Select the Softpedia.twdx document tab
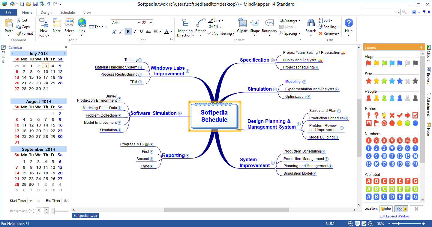432x227 pixels. [x=85, y=215]
